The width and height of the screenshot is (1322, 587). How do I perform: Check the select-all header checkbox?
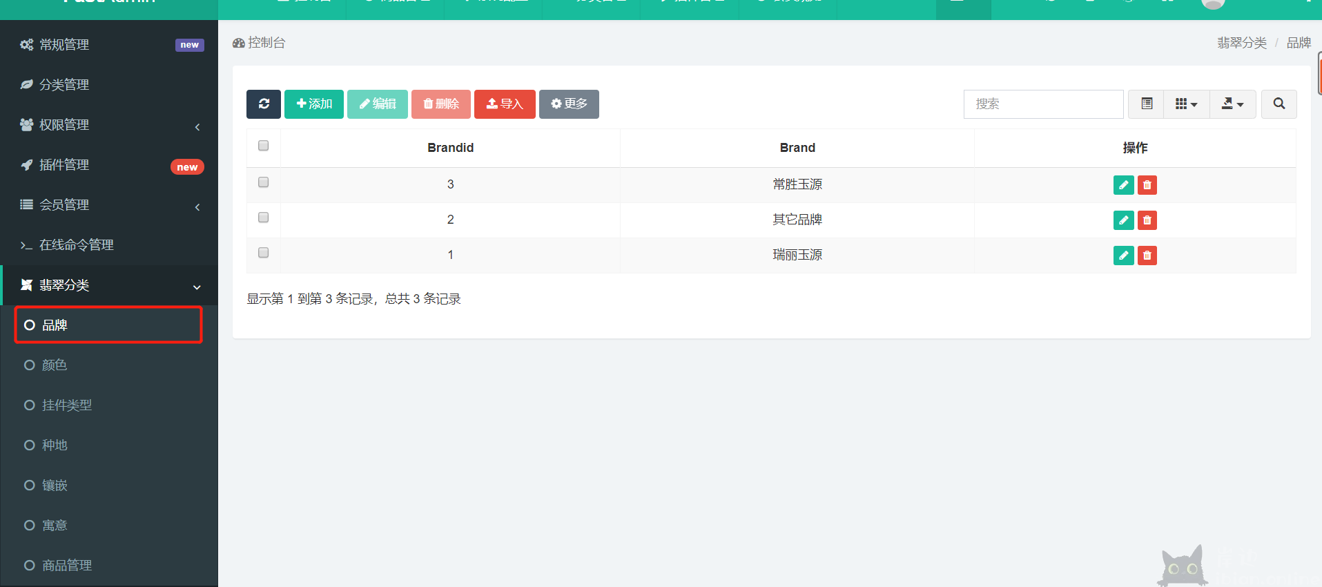pyautogui.click(x=263, y=146)
